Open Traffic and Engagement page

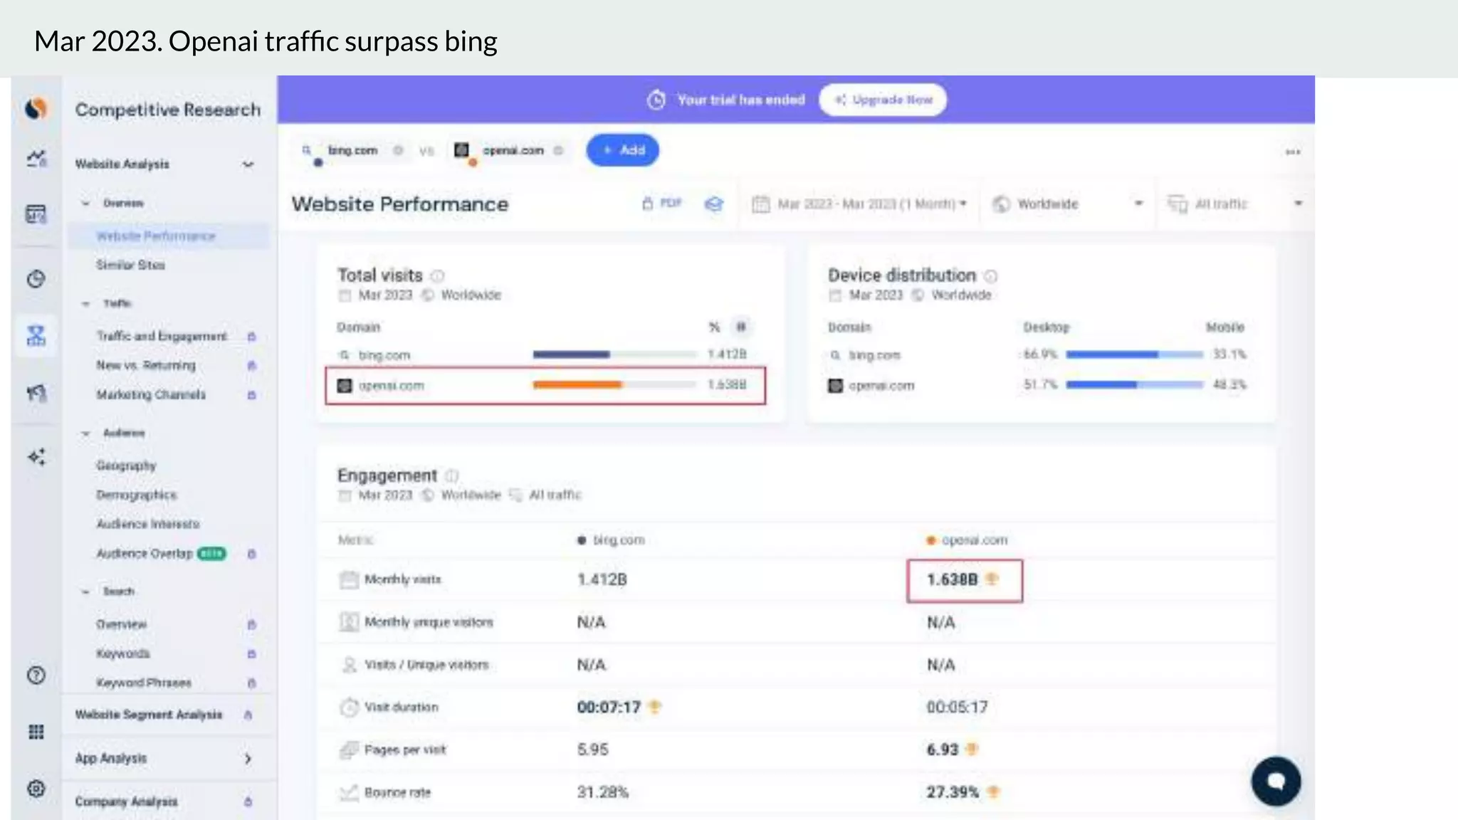tap(162, 336)
